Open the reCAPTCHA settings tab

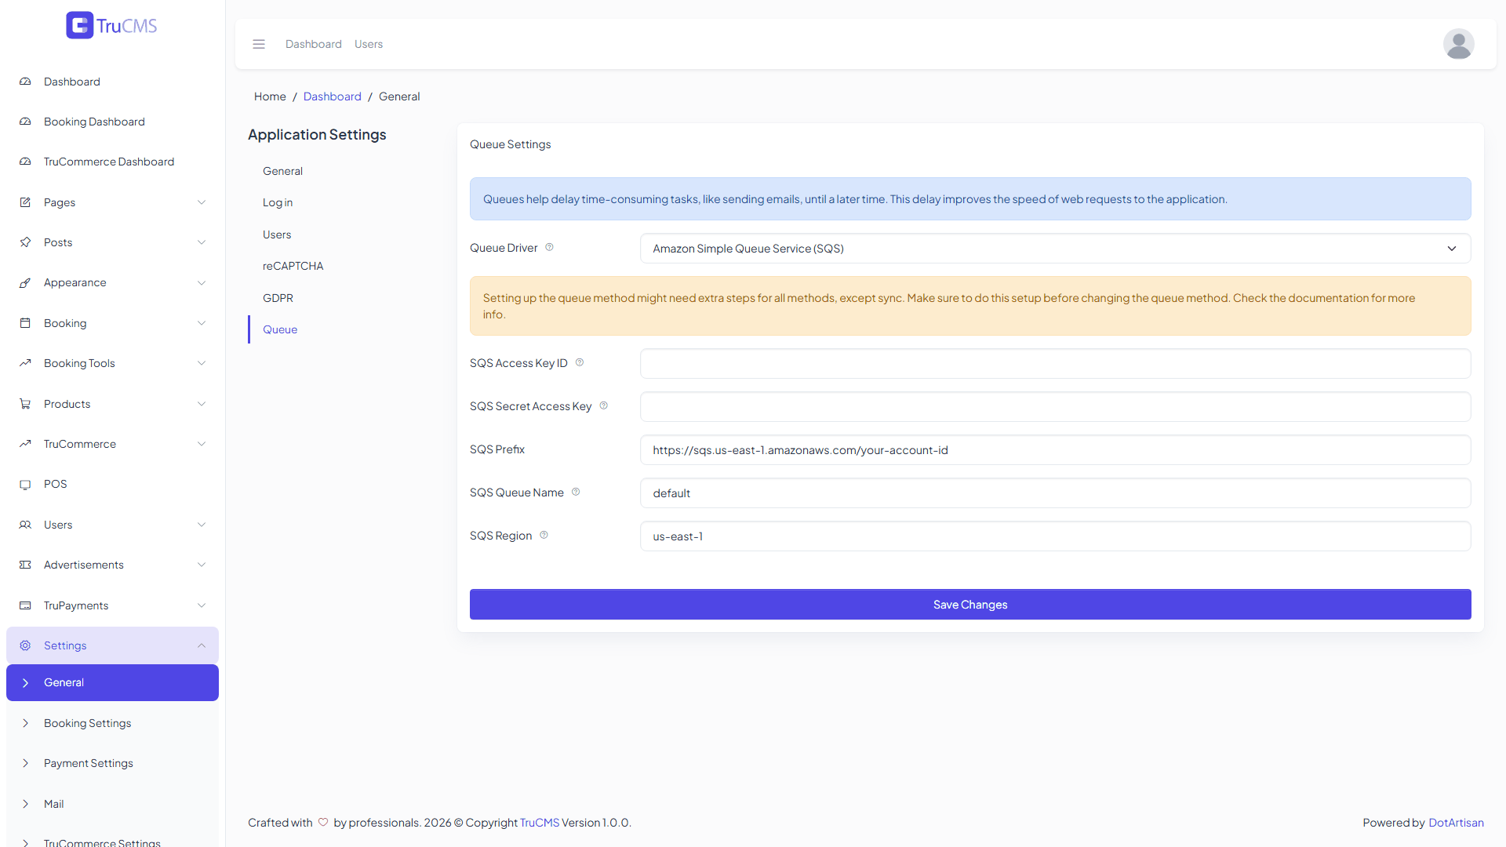point(293,266)
